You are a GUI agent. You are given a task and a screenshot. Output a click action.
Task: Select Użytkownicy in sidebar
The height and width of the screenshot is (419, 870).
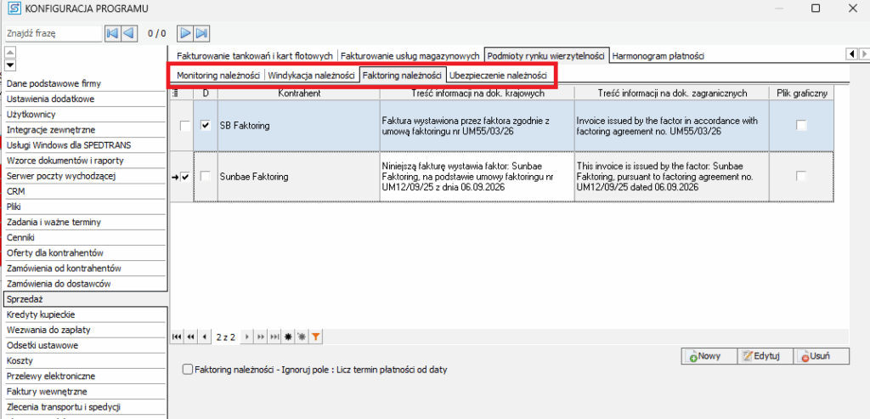pyautogui.click(x=85, y=115)
